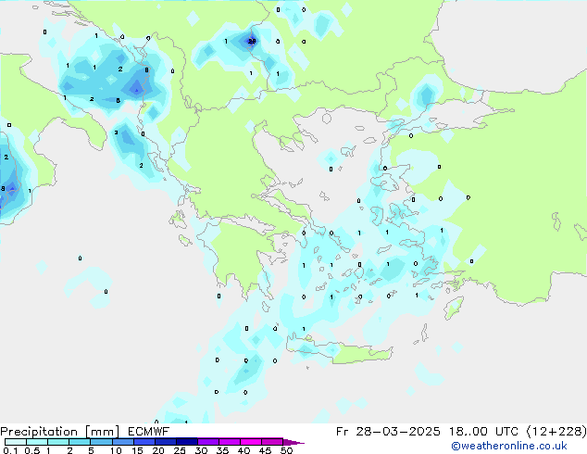Click the 5–10 mm legend color segment
Screen dimensions: 587x454
[101, 442]
